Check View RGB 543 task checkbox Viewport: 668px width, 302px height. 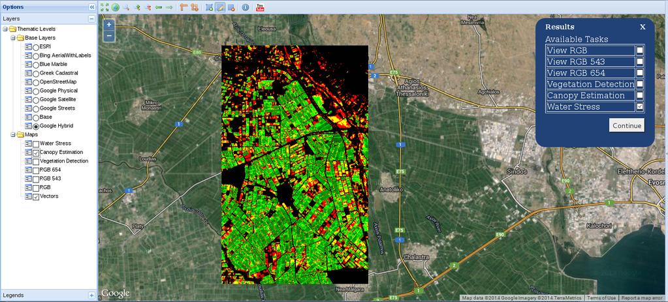point(640,61)
